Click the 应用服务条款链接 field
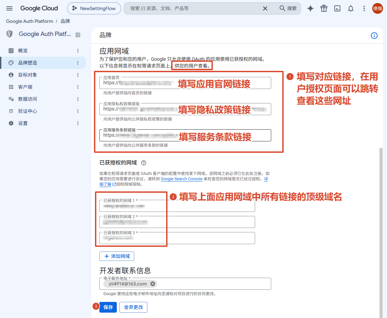 click(x=185, y=135)
